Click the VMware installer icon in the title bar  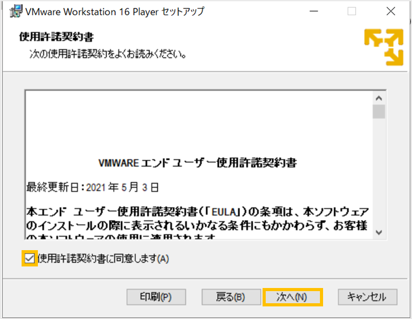16,11
